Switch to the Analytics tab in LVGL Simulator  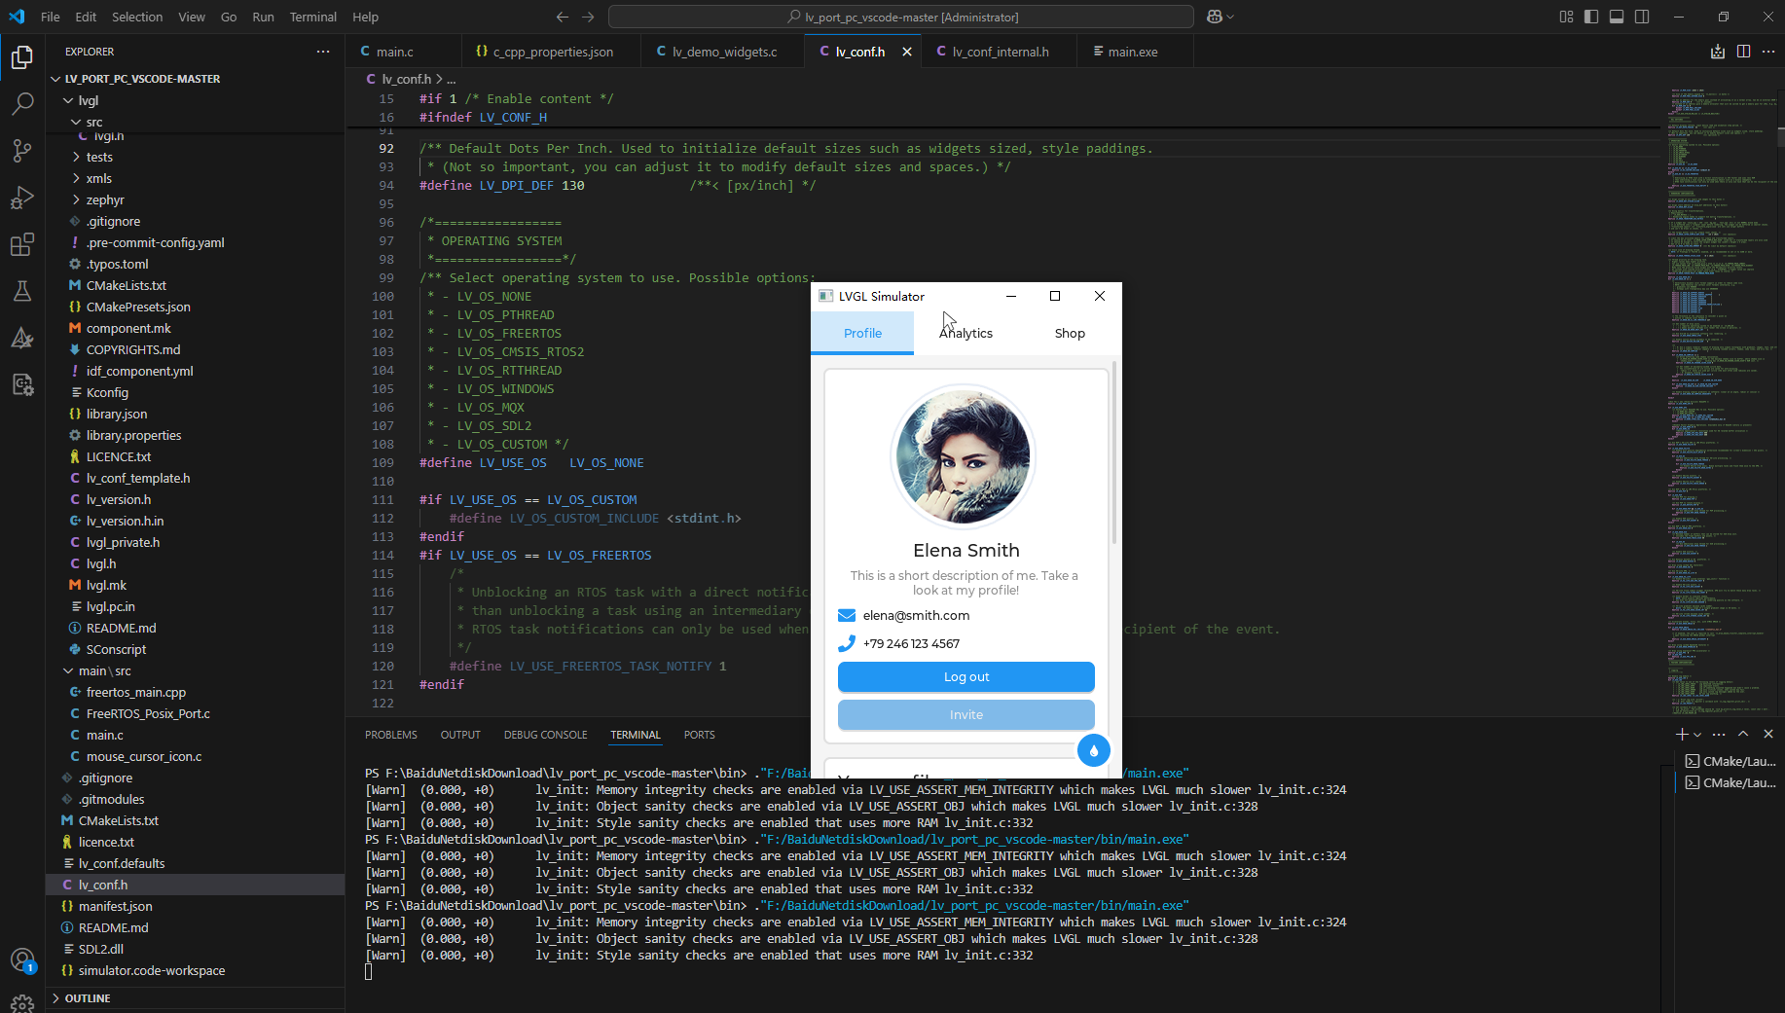(965, 333)
